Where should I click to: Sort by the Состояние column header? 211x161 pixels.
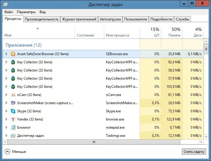(89, 32)
